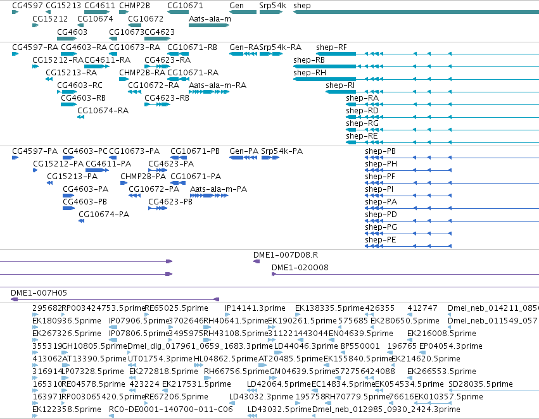This screenshot has height=419, width=539.
Task: Click the shep-PD protein label
Action: tap(381, 215)
